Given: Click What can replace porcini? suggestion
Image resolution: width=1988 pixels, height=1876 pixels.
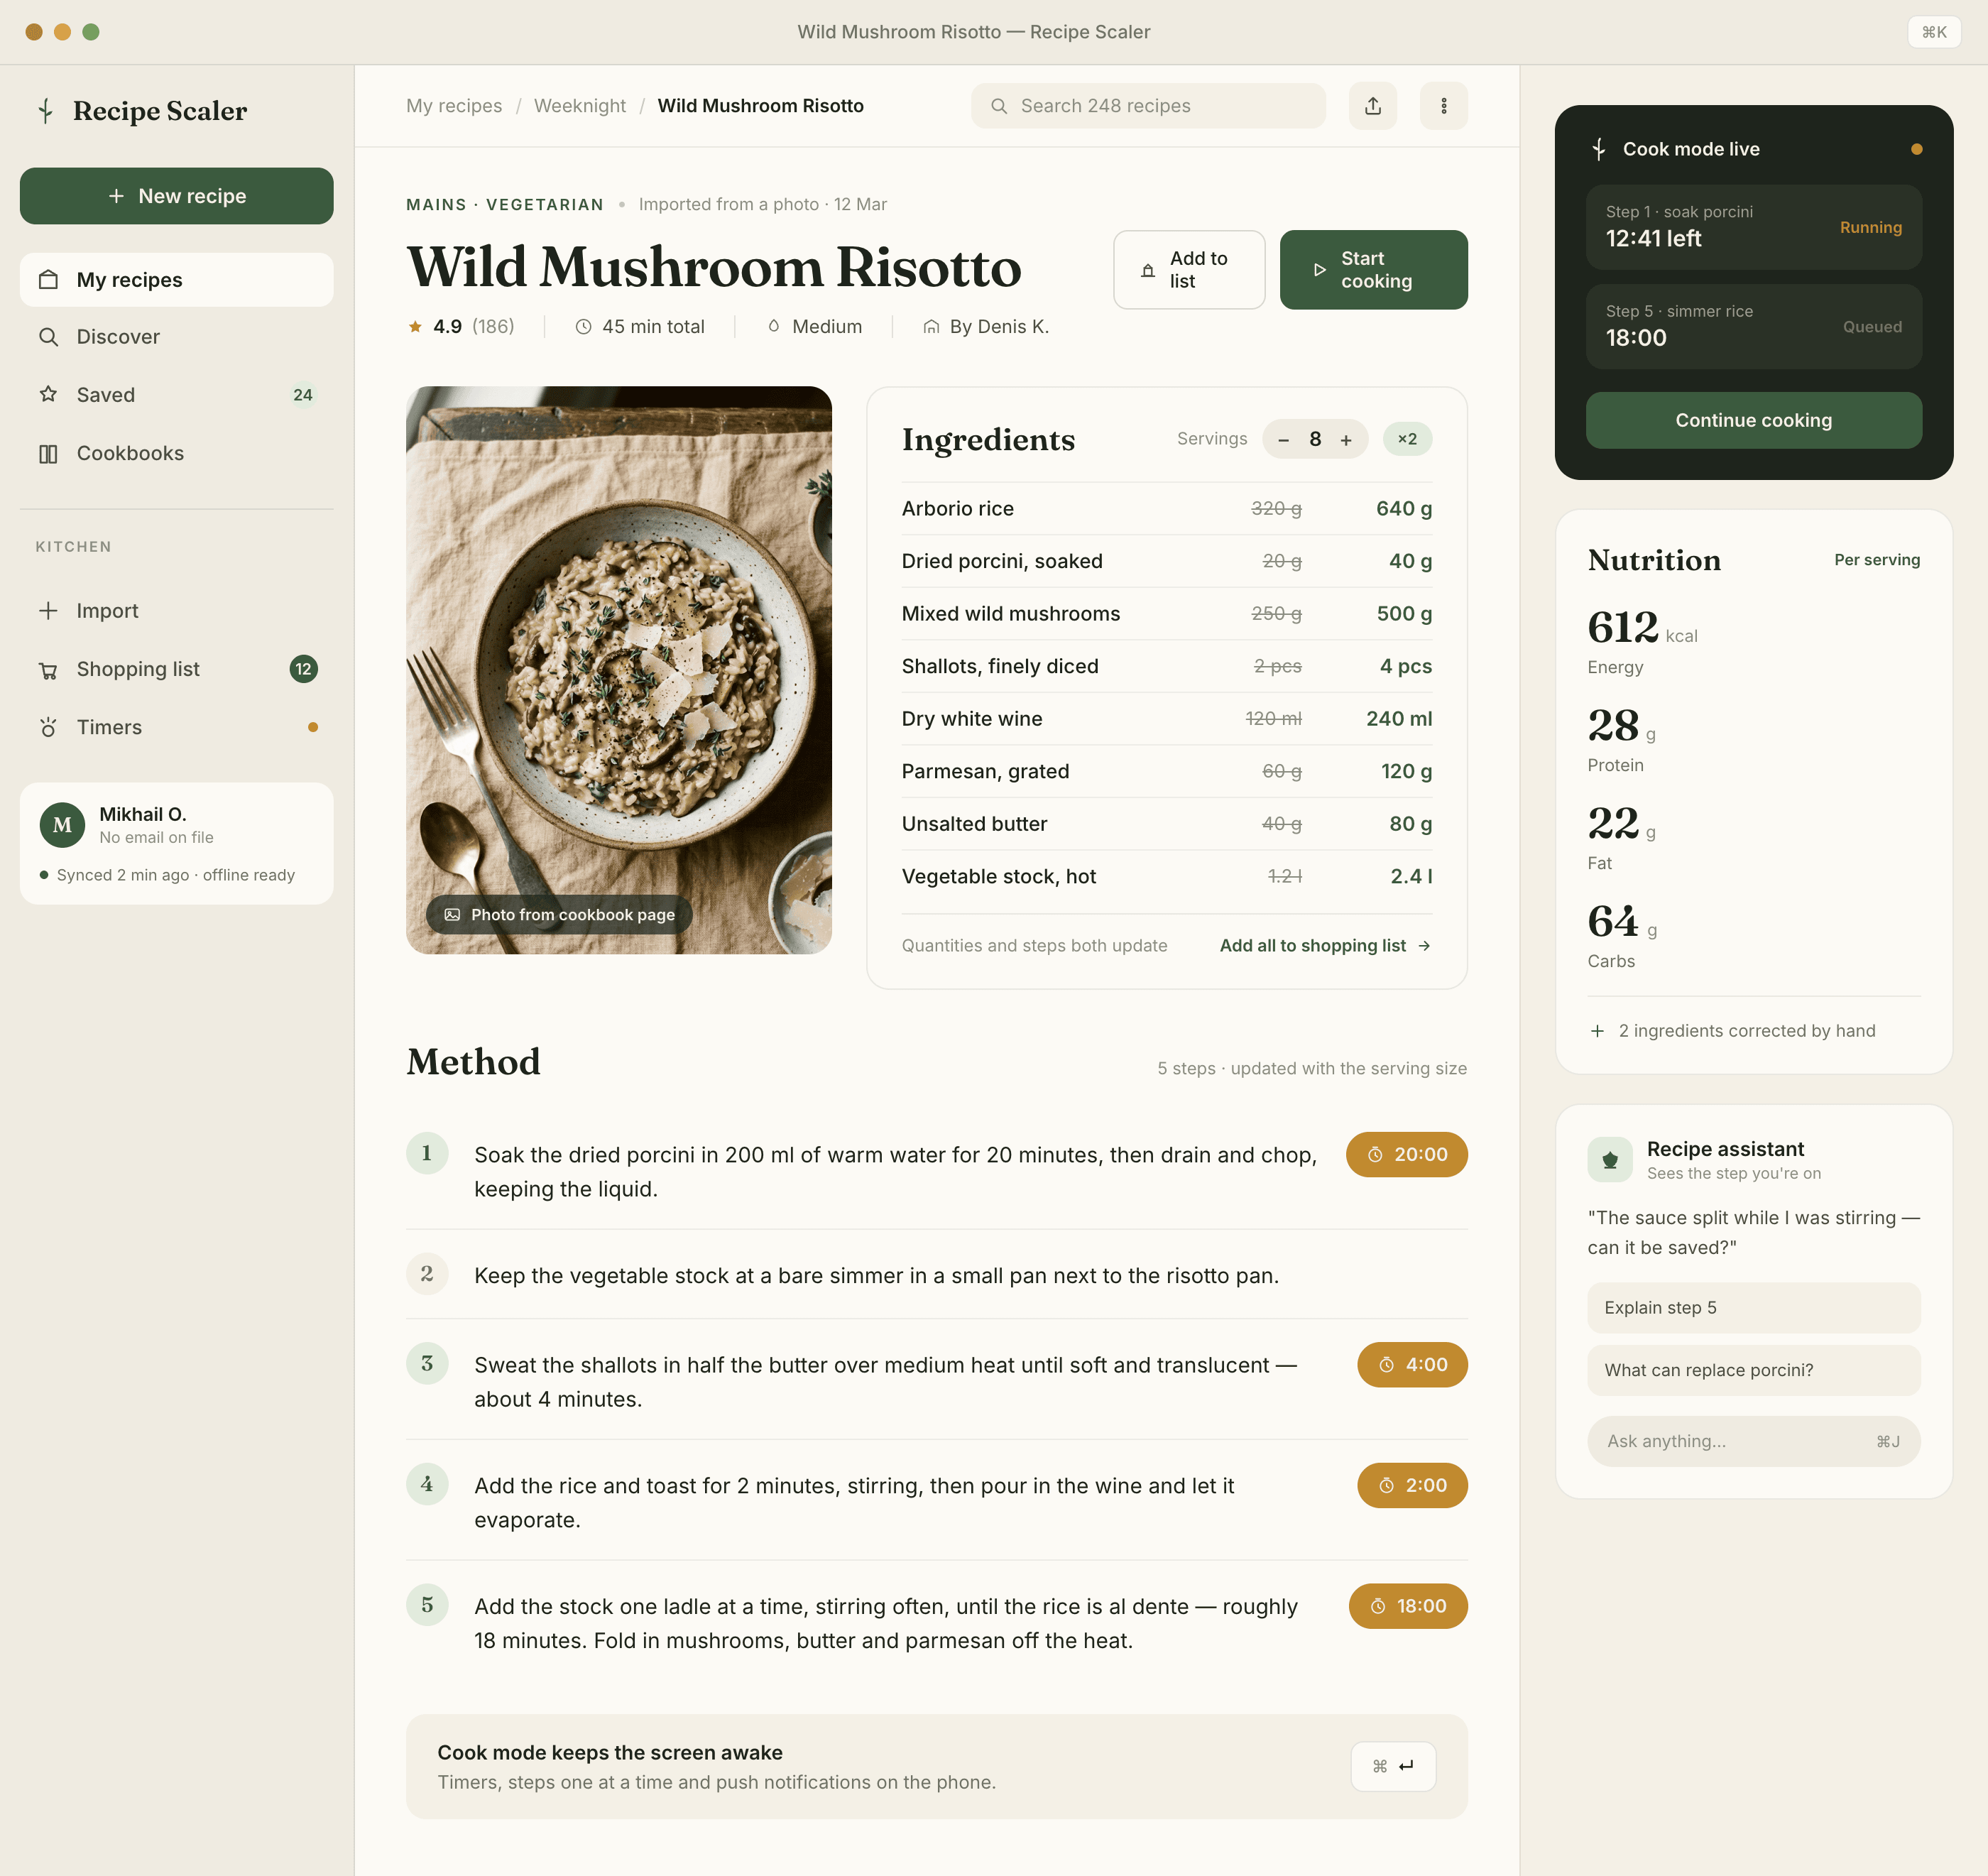Looking at the screenshot, I should 1754,1371.
